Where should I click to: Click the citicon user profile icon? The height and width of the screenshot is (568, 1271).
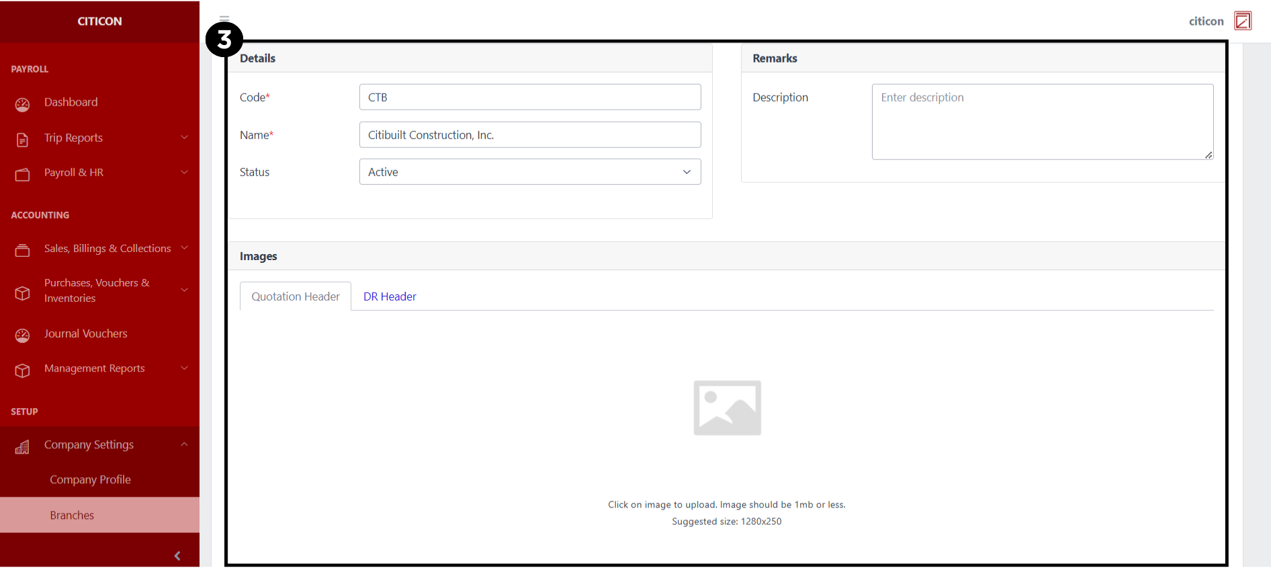tap(1243, 21)
